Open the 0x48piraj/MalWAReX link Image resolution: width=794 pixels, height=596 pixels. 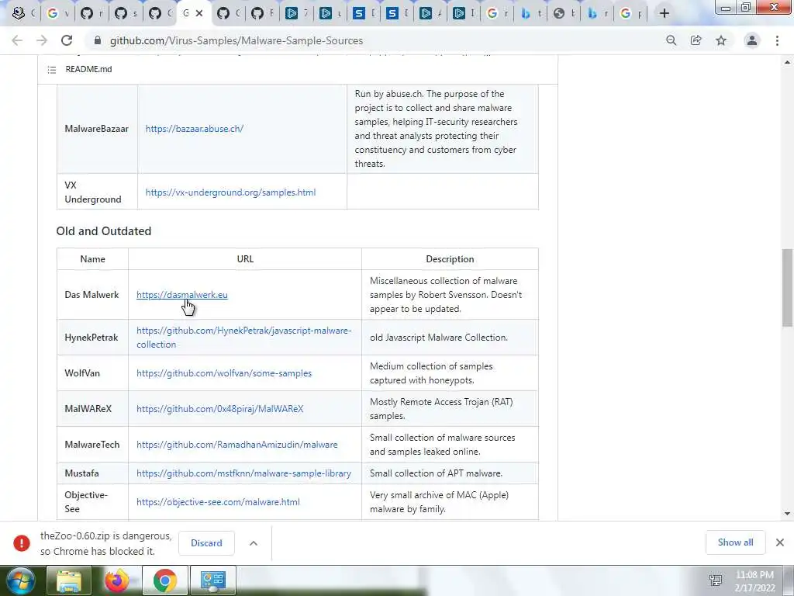tap(219, 408)
